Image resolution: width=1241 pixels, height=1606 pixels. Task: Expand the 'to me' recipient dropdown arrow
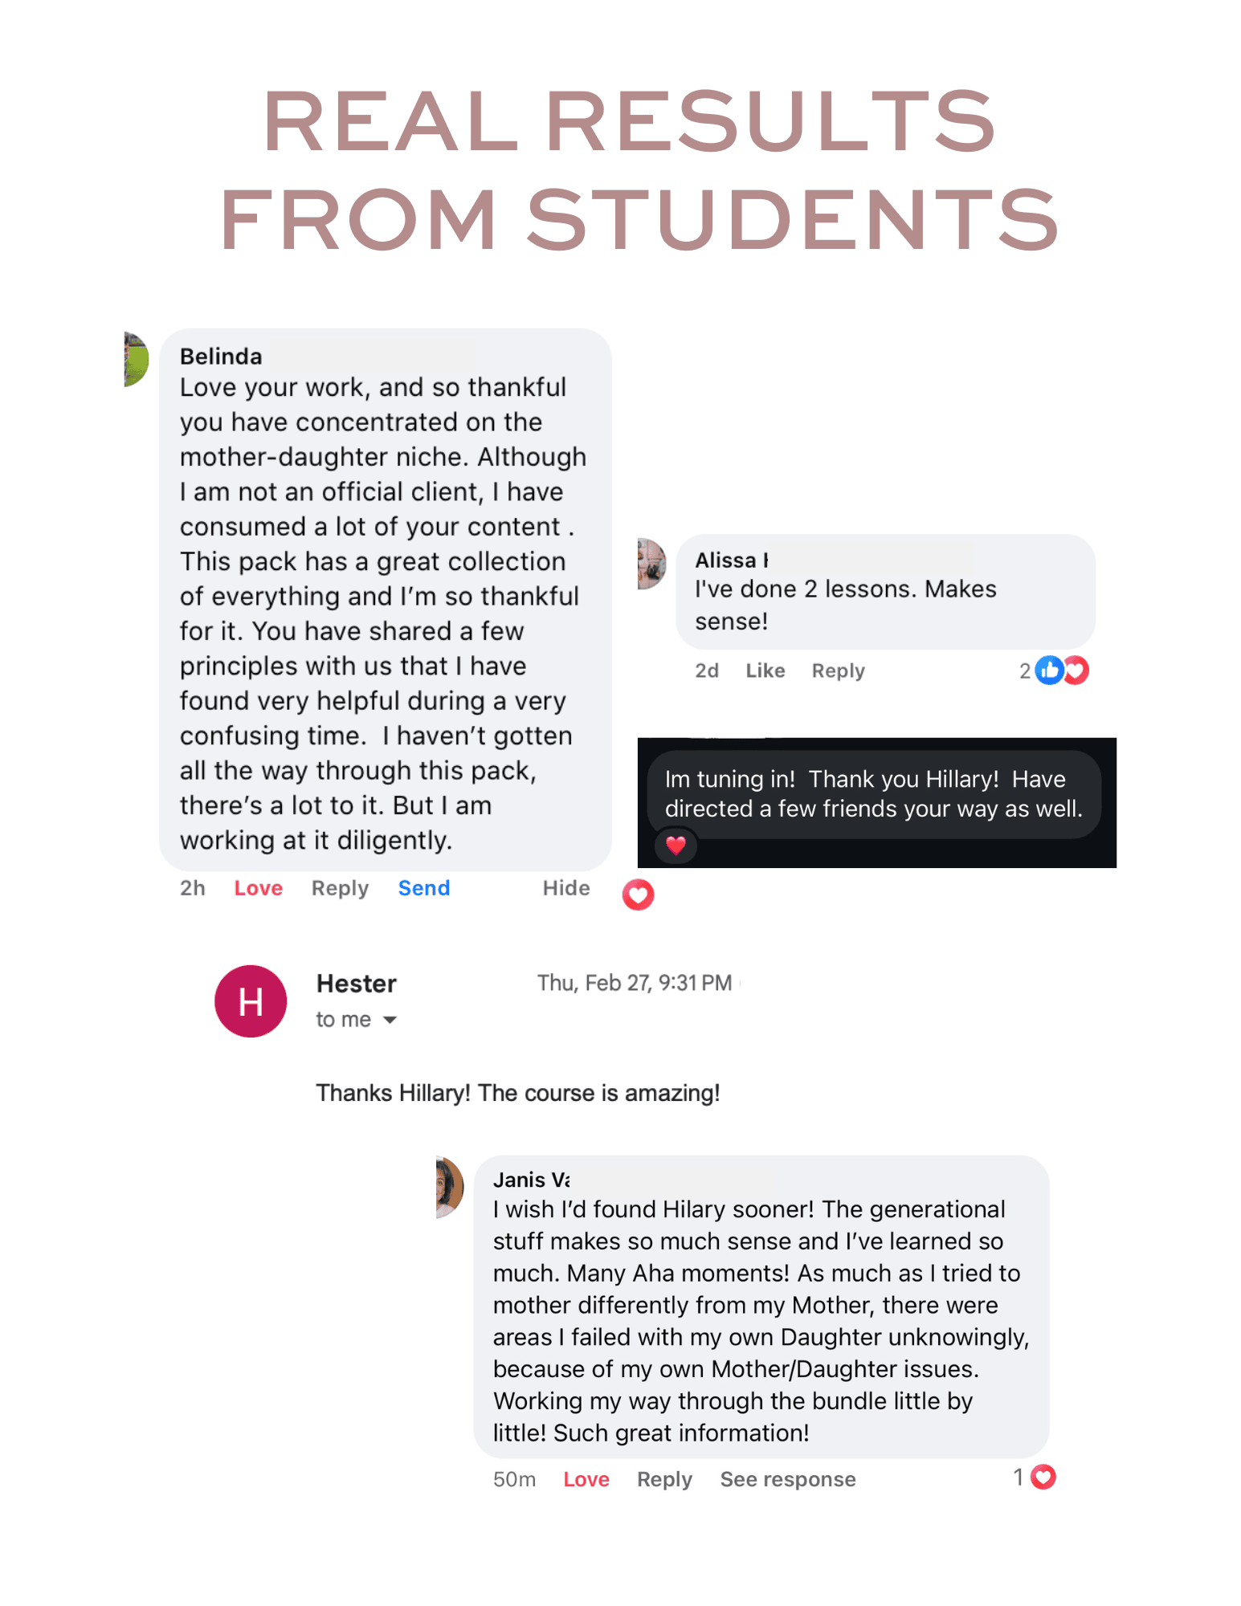[390, 1020]
